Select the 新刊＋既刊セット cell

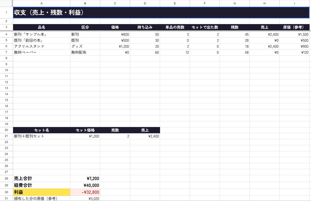41,136
